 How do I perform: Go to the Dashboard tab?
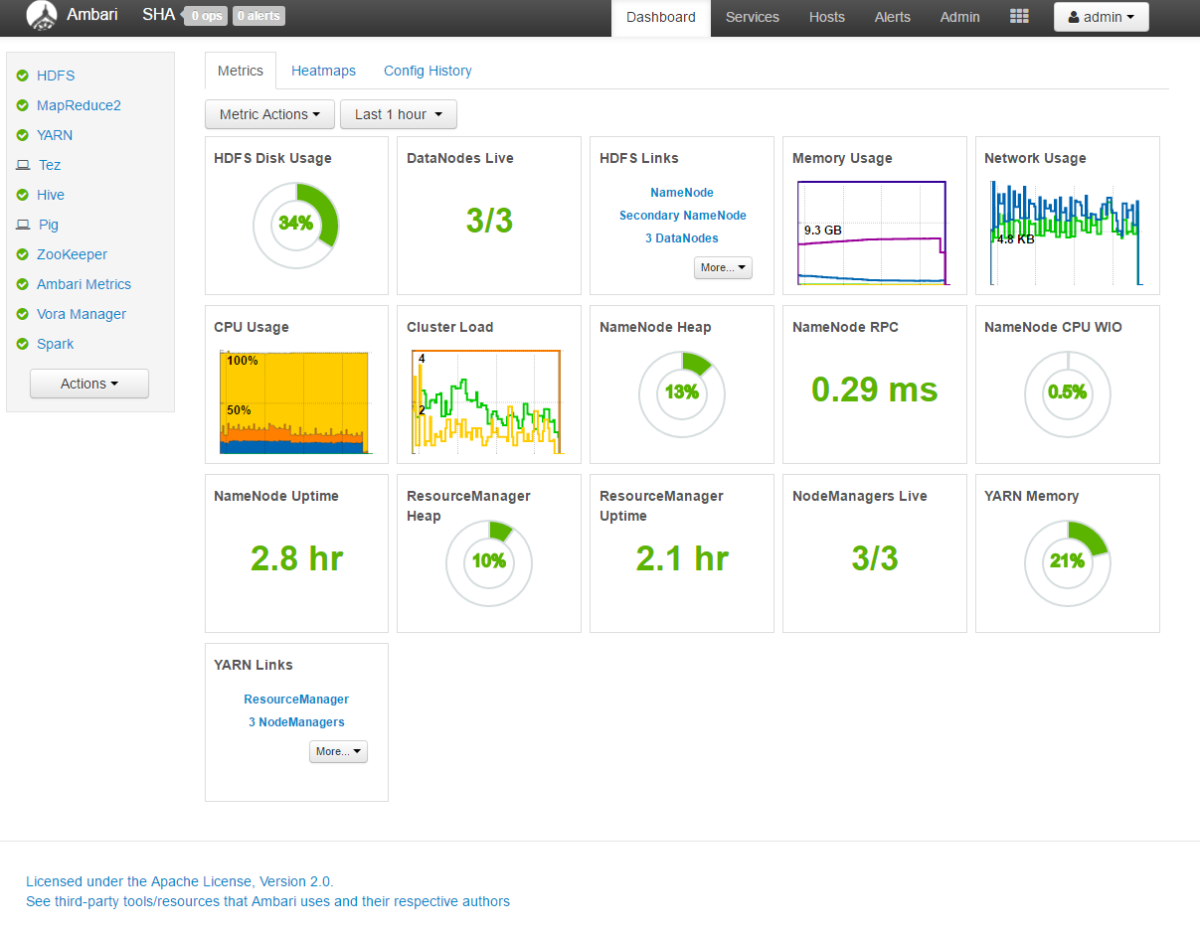(x=661, y=17)
